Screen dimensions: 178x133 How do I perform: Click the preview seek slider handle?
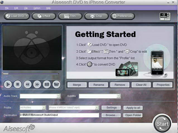pos(6,74)
